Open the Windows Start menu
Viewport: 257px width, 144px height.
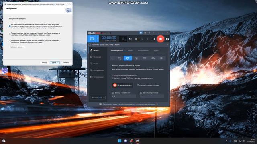(x=120, y=141)
